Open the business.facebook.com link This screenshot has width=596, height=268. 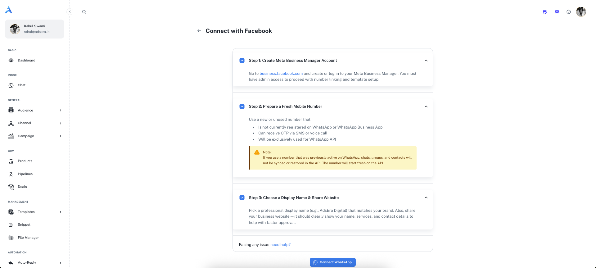point(281,74)
